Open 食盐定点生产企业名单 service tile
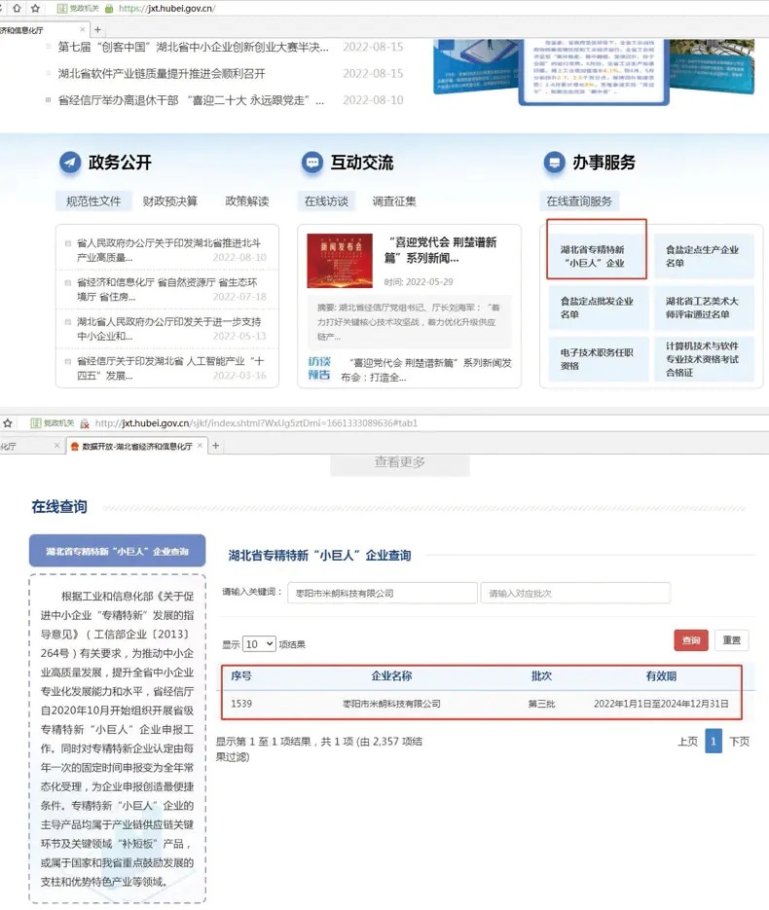The height and width of the screenshot is (910, 769). pos(703,256)
